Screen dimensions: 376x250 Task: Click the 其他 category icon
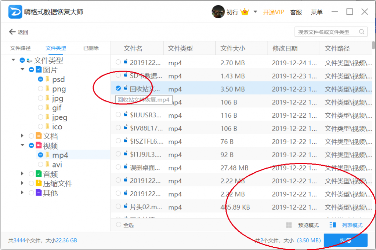pos(39,192)
